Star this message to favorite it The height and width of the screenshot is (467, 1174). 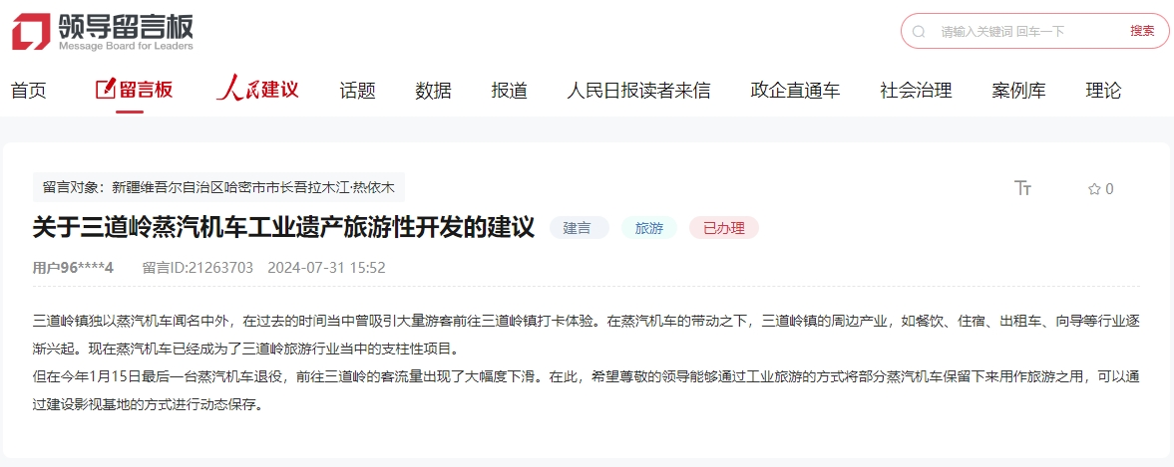tap(1100, 189)
